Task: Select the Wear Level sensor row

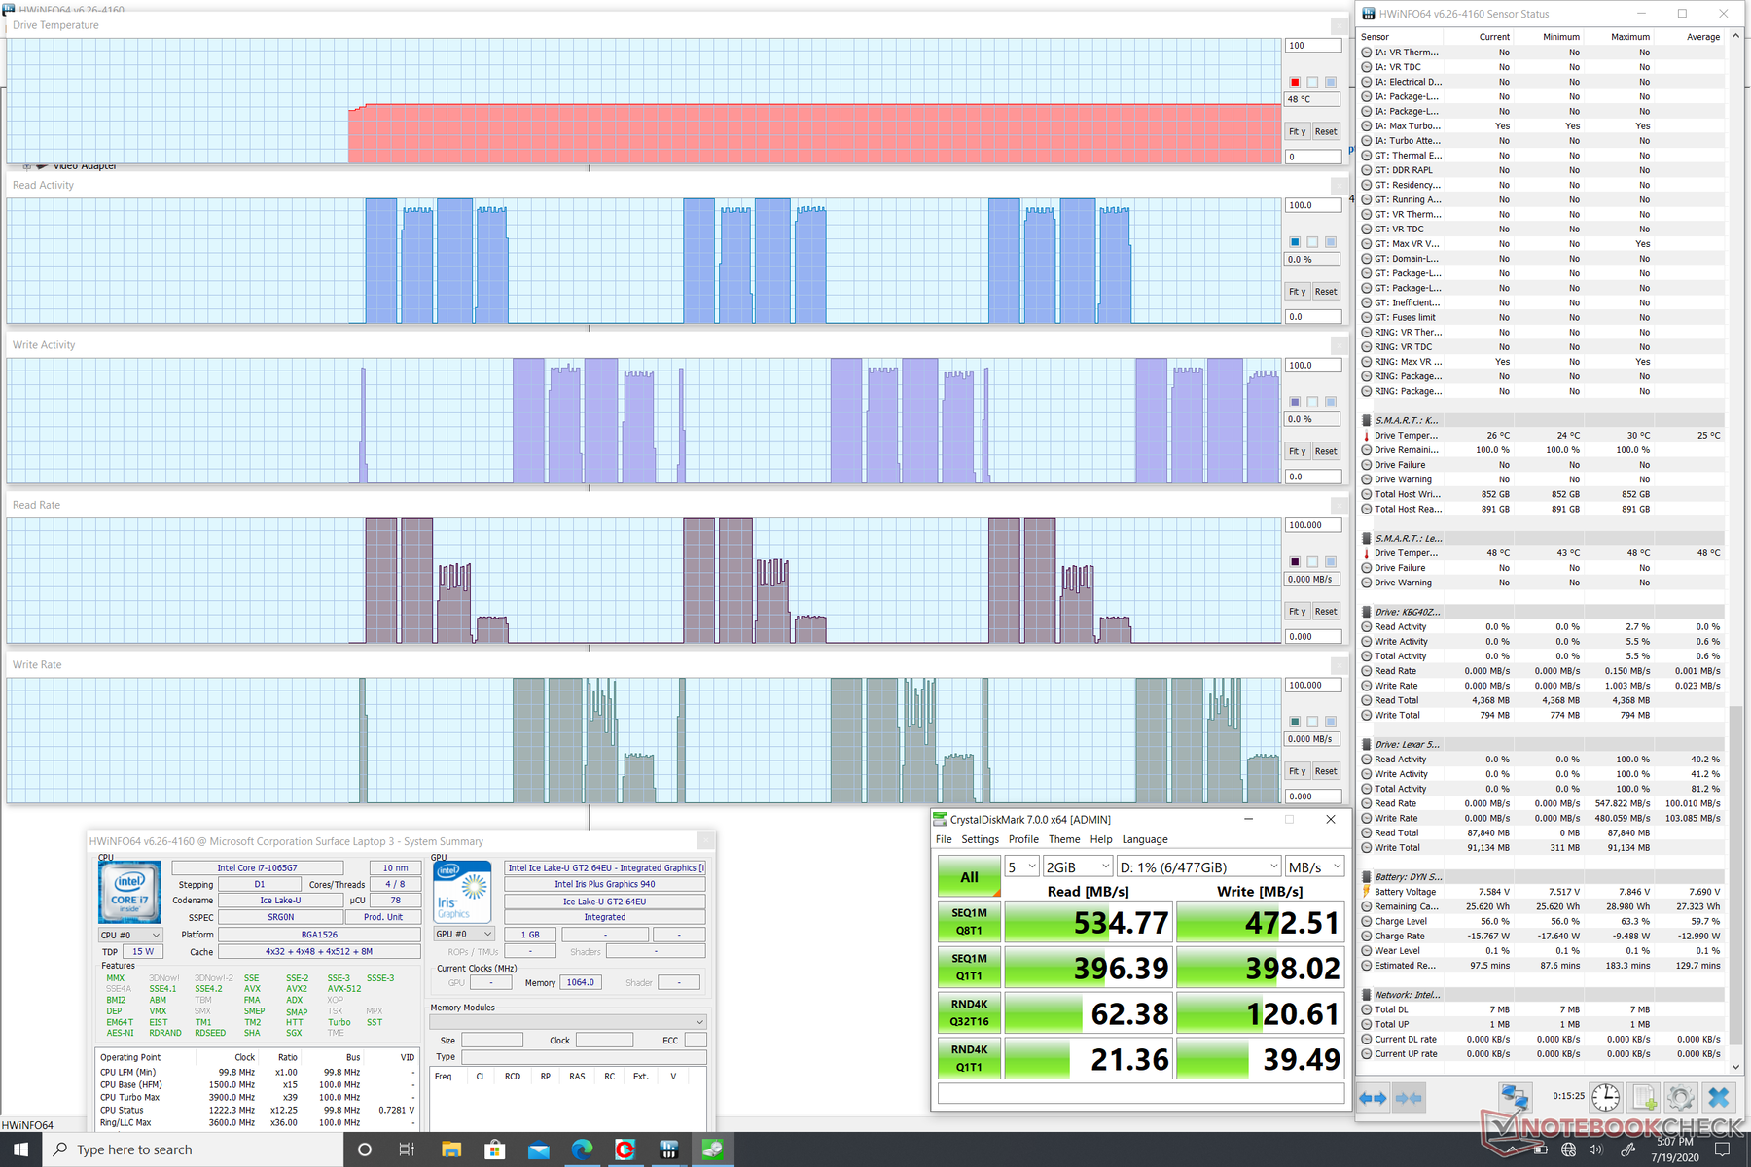Action: (1541, 950)
